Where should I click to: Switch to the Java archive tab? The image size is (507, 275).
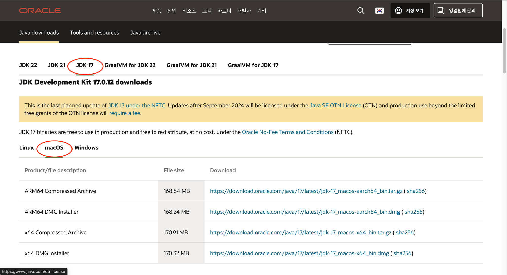click(x=145, y=33)
